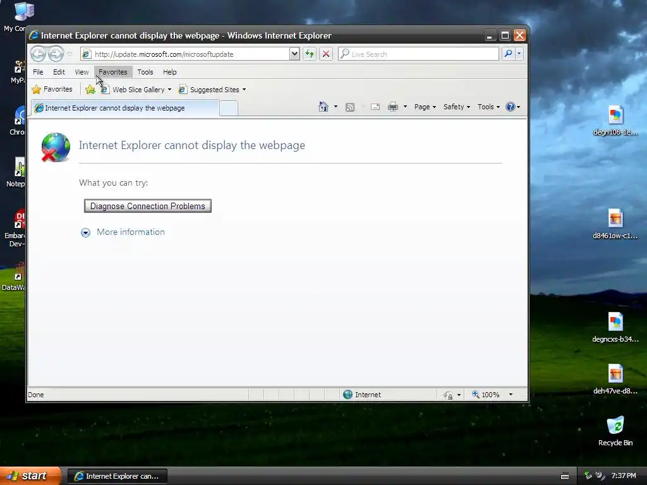Open the Favorites menu in menu bar

point(113,72)
